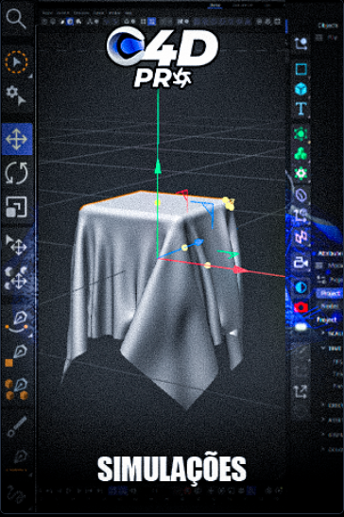
Task: Expand the tree row beside the axis-arrows icon
Action: [x=323, y=405]
